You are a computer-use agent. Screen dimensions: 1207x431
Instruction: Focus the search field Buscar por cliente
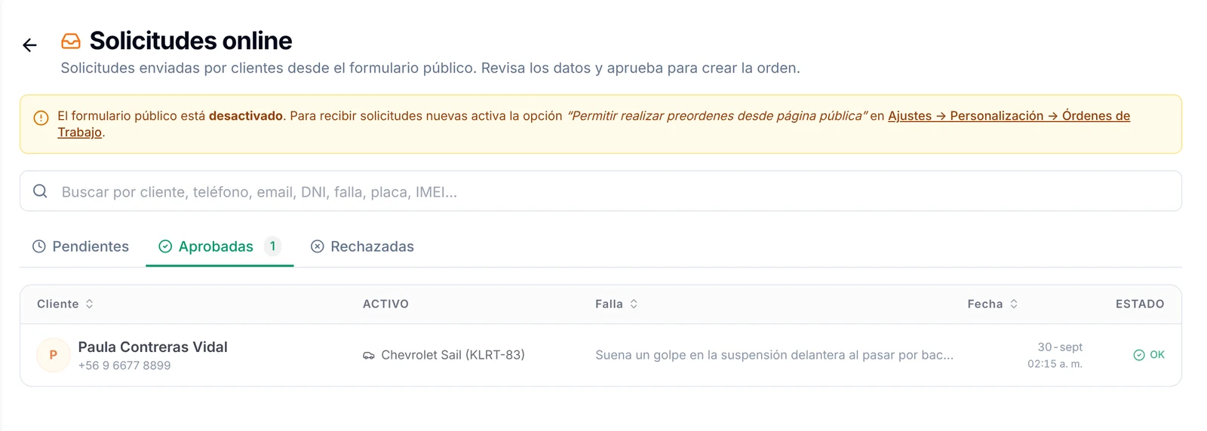600,191
